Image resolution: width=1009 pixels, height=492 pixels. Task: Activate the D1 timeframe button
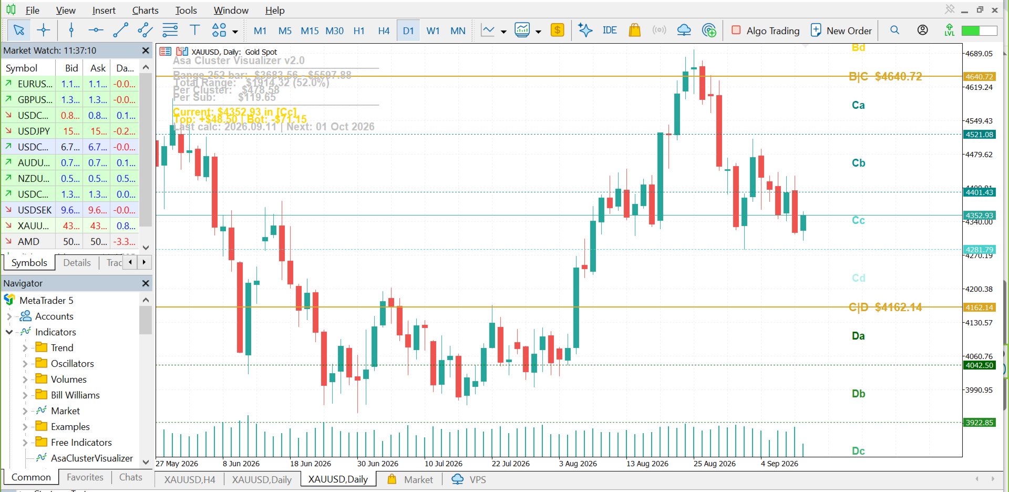click(x=408, y=30)
